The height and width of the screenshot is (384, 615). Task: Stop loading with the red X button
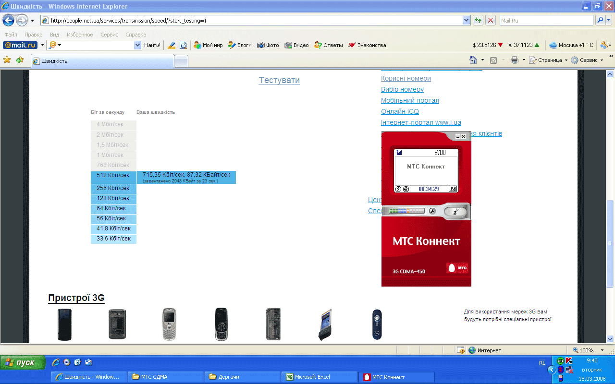[x=491, y=21]
